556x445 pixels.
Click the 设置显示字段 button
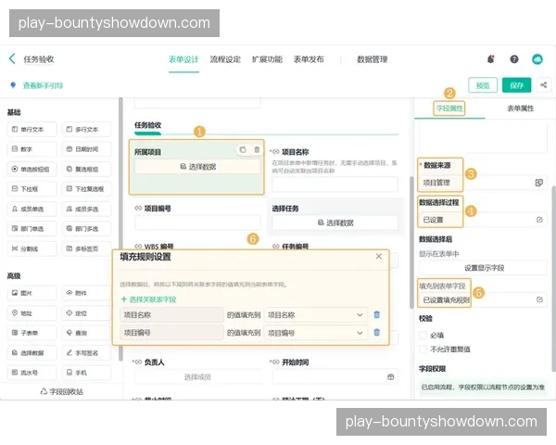tap(484, 268)
